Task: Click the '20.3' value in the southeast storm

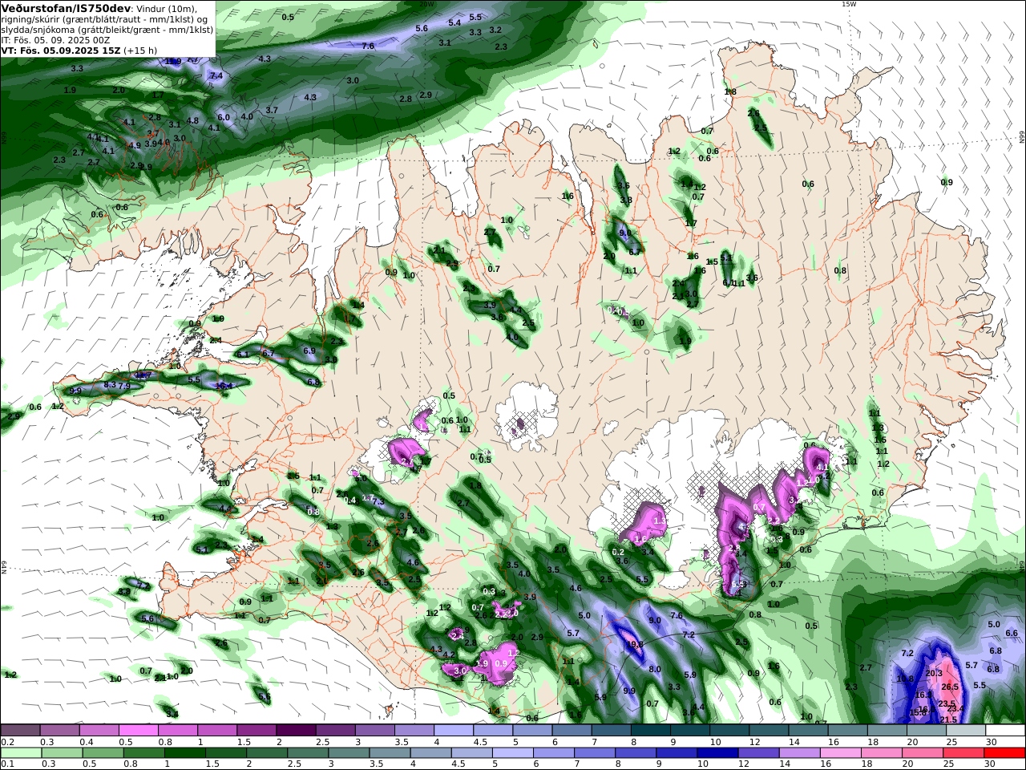Action: [934, 673]
